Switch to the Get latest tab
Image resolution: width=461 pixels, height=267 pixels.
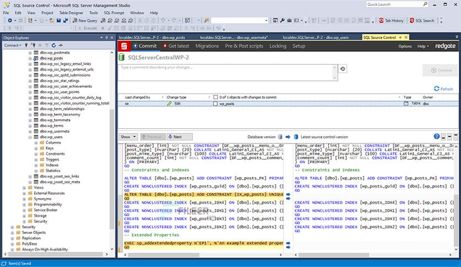pyautogui.click(x=176, y=46)
